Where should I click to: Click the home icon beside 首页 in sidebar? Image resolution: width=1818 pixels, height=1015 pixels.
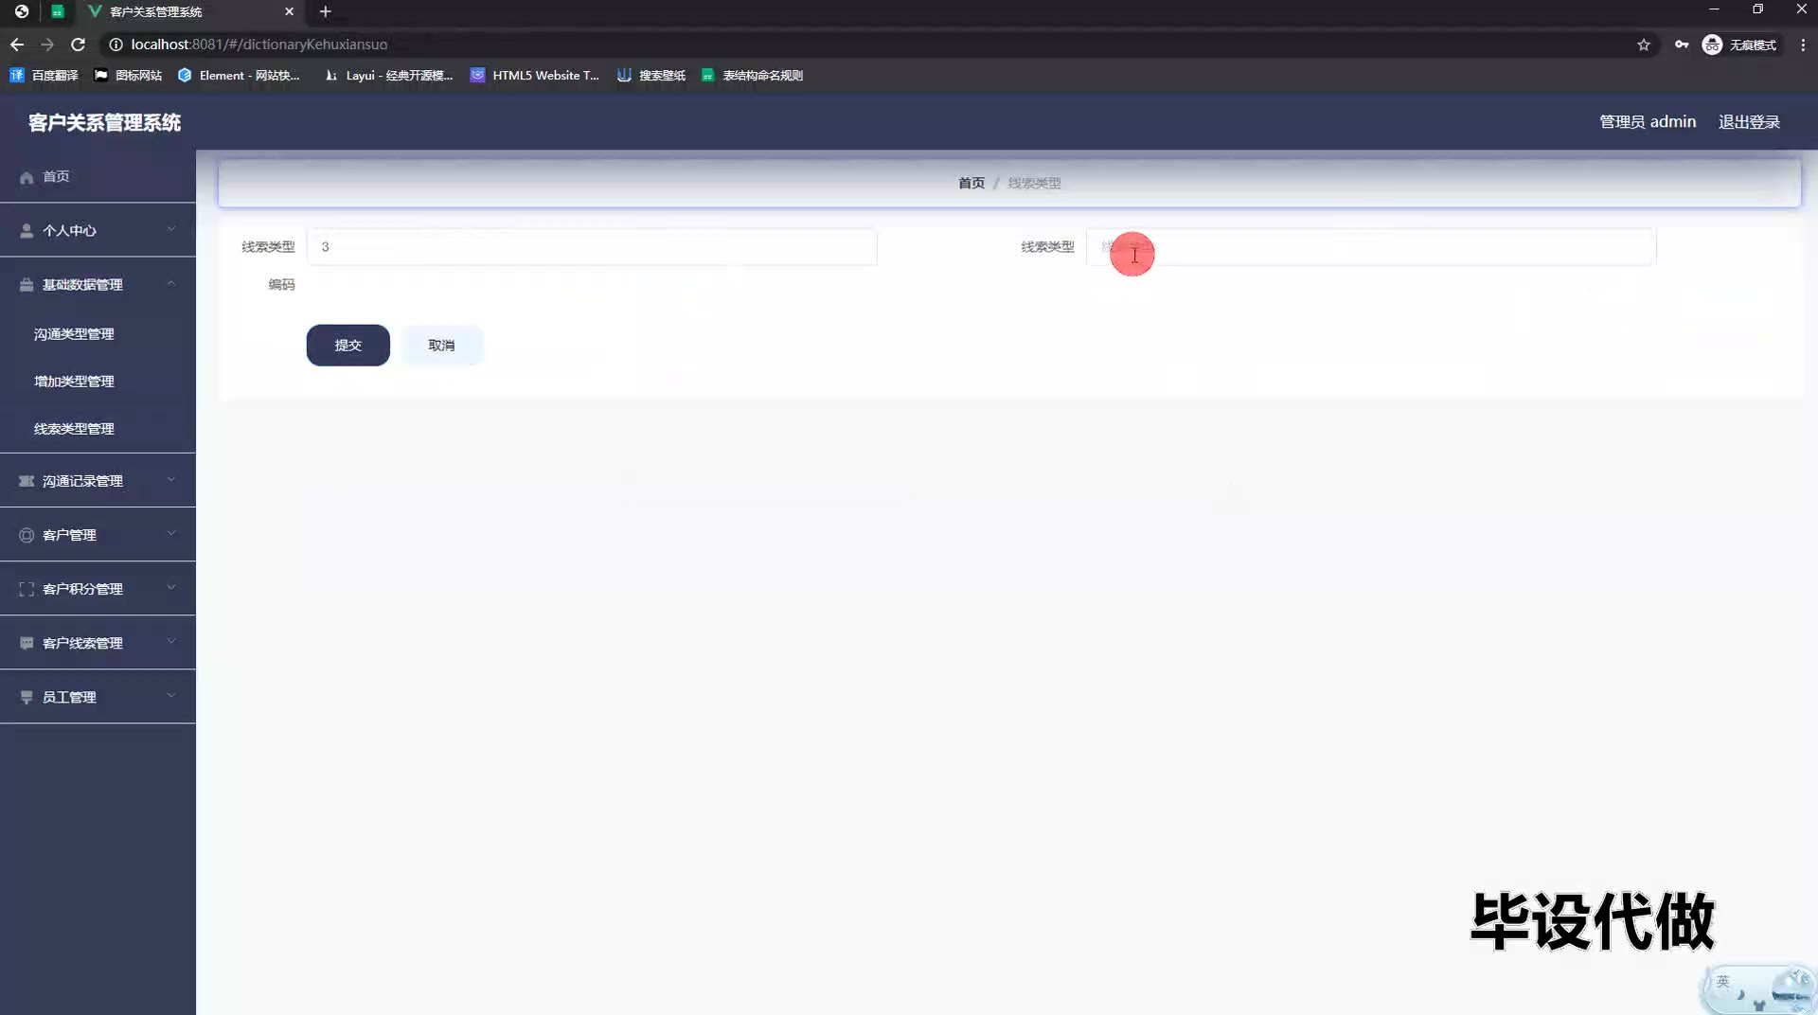27,177
